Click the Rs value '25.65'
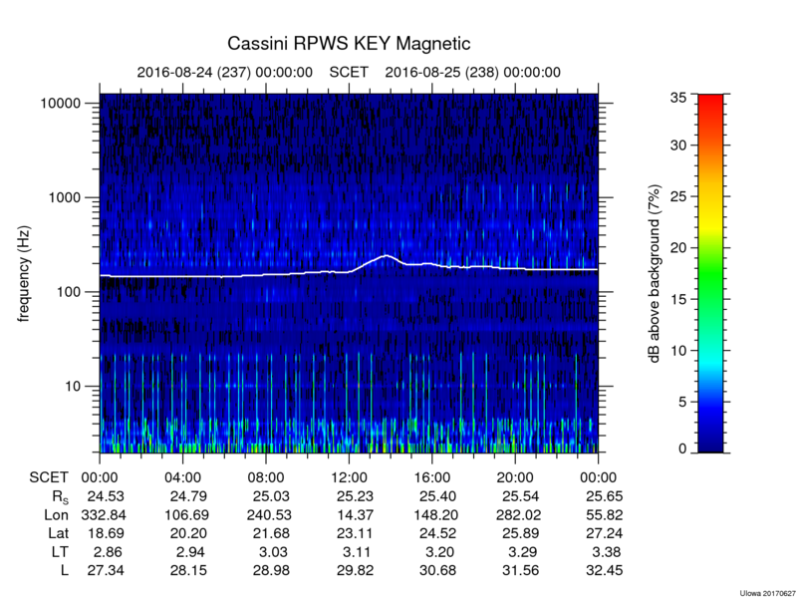The width and height of the screenshot is (797, 598). tap(605, 495)
